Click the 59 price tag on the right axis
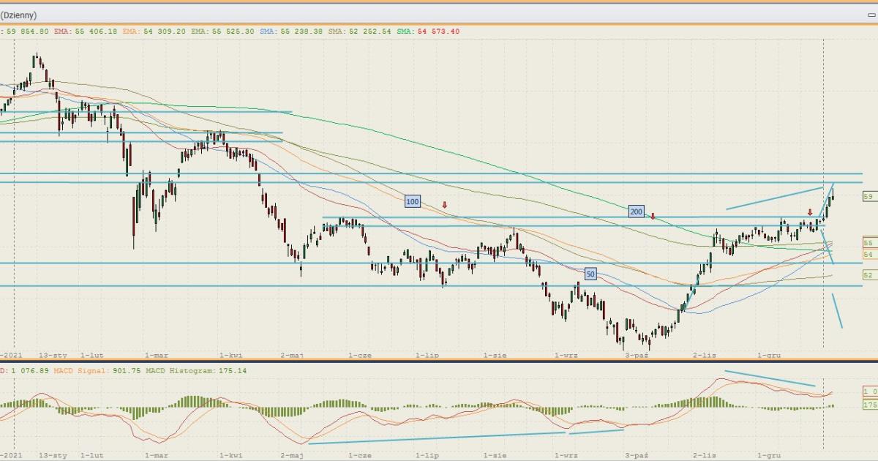Viewport: 878px width, 461px height. tap(868, 197)
